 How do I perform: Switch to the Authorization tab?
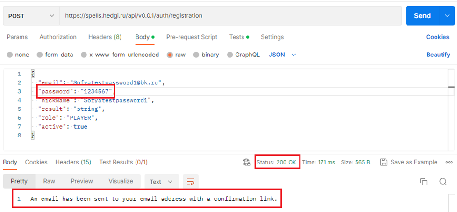pyautogui.click(x=58, y=37)
